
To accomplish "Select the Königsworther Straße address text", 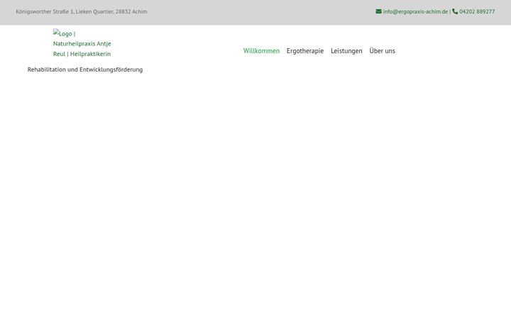I will click(82, 12).
